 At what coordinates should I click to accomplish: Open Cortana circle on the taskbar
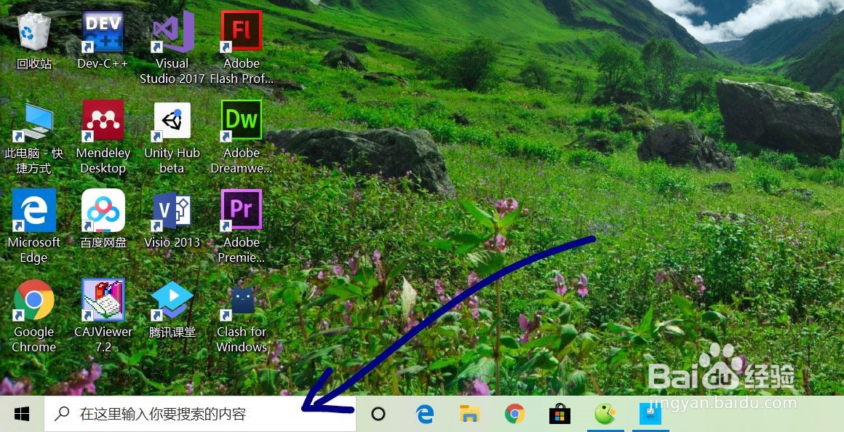pyautogui.click(x=378, y=414)
